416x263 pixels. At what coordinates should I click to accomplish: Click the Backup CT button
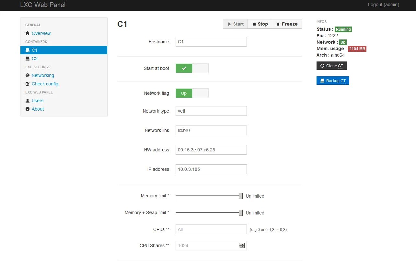point(333,81)
